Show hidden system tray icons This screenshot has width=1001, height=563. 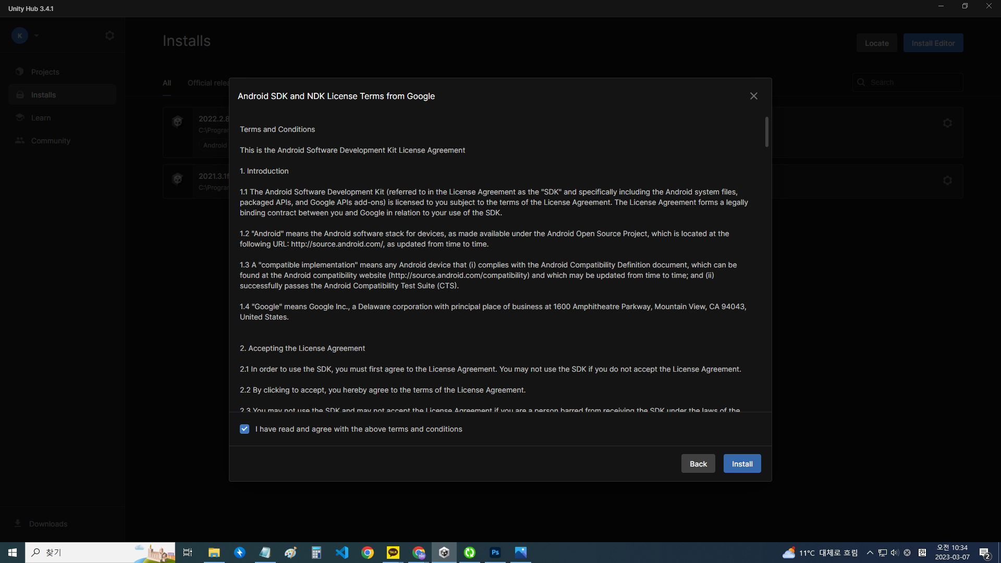point(870,553)
